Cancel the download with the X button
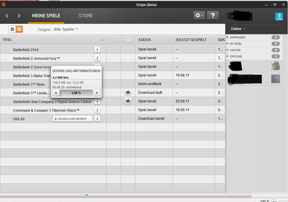The image size is (288, 202). point(96,93)
